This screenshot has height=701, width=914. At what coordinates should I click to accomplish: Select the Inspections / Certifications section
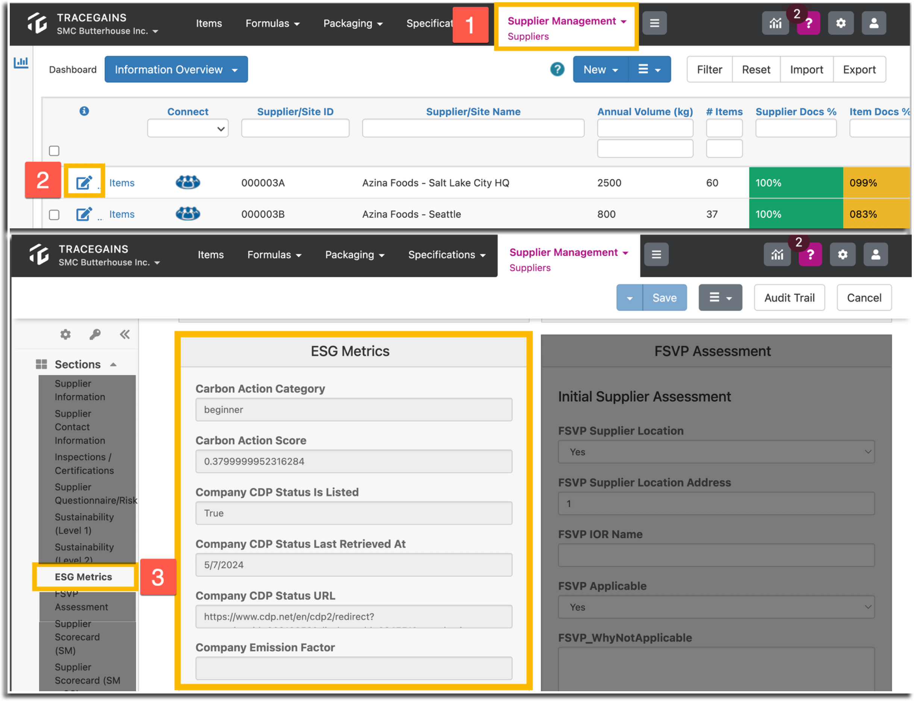click(x=84, y=464)
